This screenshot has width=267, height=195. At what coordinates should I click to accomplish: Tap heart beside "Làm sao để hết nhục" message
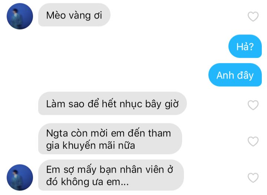click(x=253, y=105)
